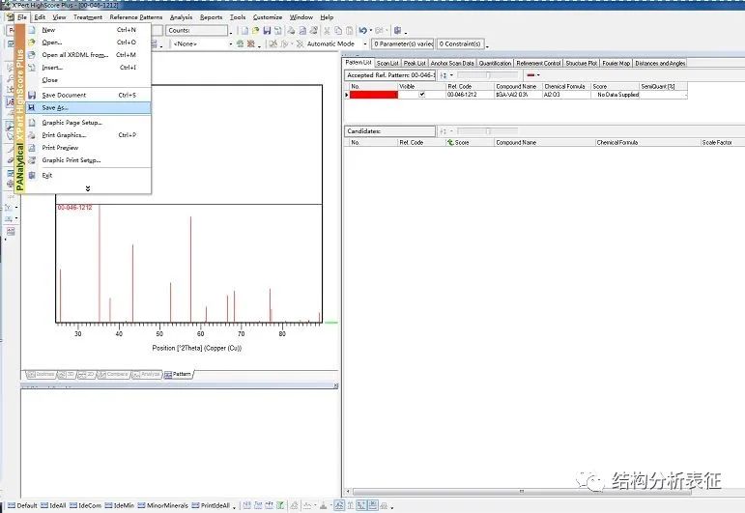The image size is (745, 513).
Task: Toggle Visible checkbox for pattern 00-046-1212
Action: coord(422,95)
